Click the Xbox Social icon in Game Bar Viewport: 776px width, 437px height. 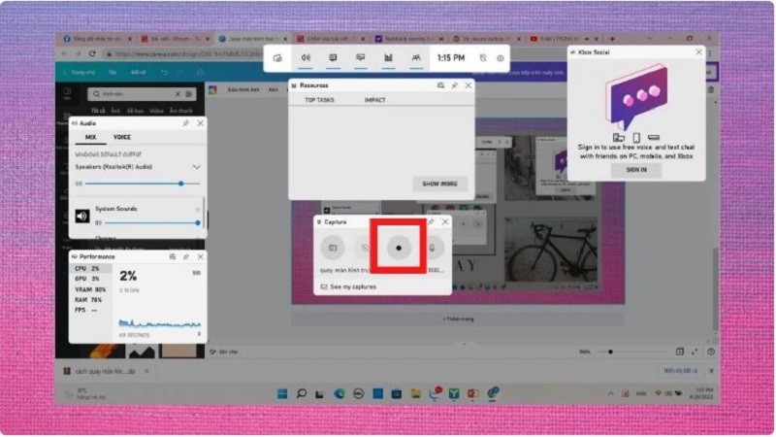click(415, 58)
